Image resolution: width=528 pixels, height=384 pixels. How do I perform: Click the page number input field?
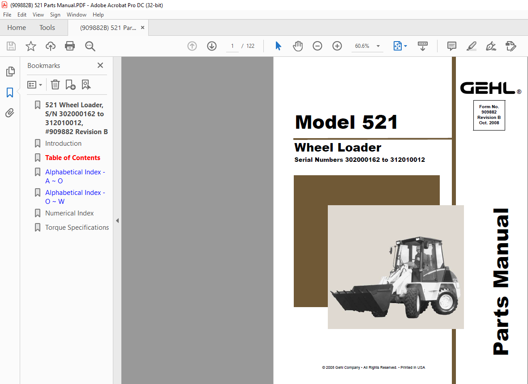pos(232,46)
